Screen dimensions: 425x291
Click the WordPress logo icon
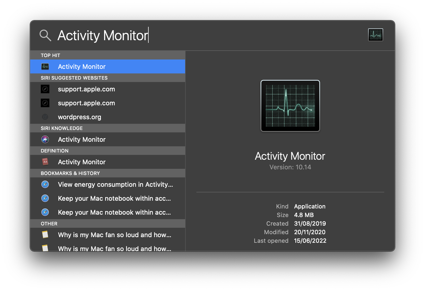pyautogui.click(x=45, y=117)
